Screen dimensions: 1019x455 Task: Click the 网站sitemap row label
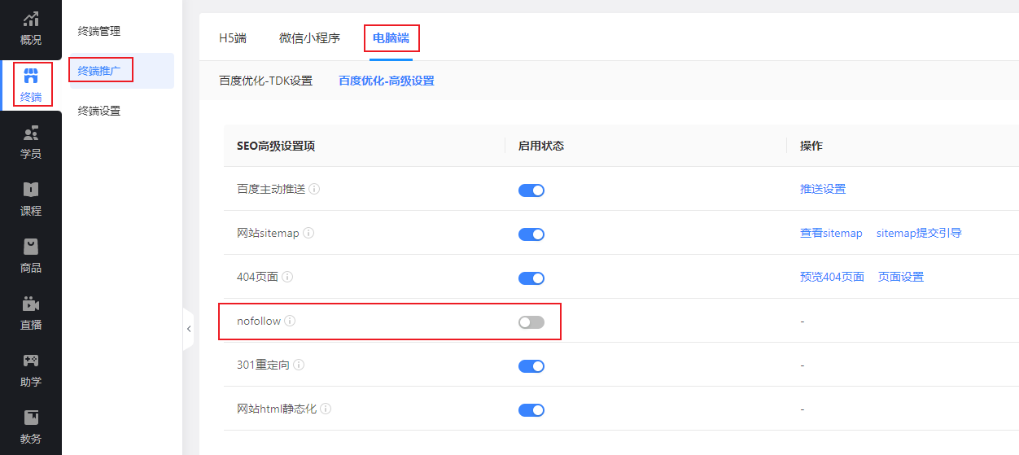[x=268, y=233]
